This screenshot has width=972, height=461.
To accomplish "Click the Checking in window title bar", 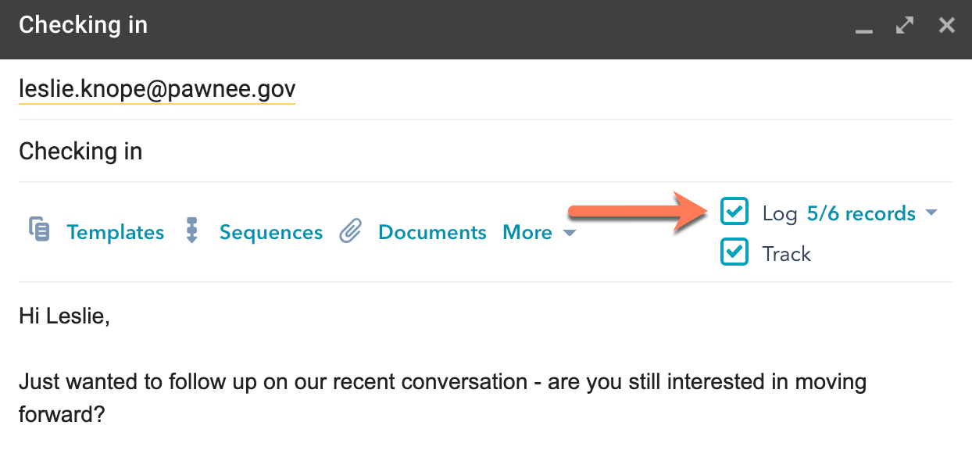I will click(x=469, y=26).
